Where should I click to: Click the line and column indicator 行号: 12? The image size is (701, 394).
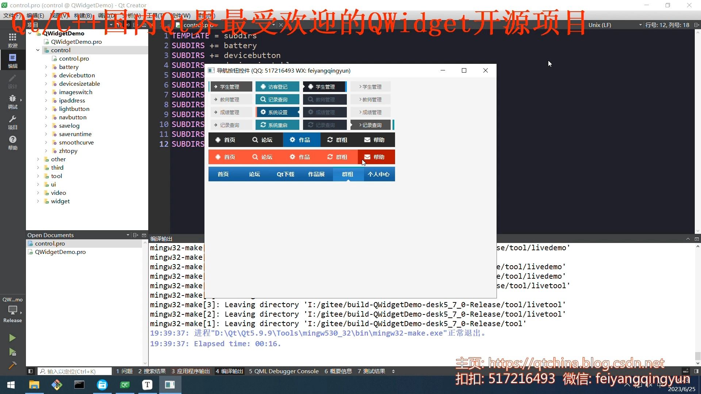(x=667, y=25)
